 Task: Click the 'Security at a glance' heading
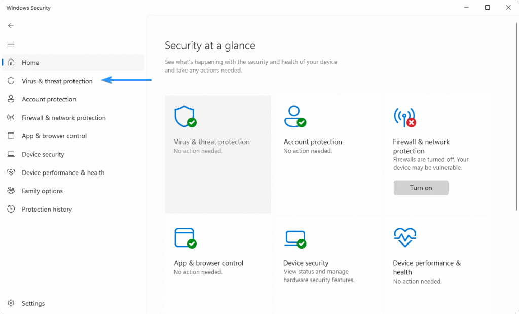point(210,45)
